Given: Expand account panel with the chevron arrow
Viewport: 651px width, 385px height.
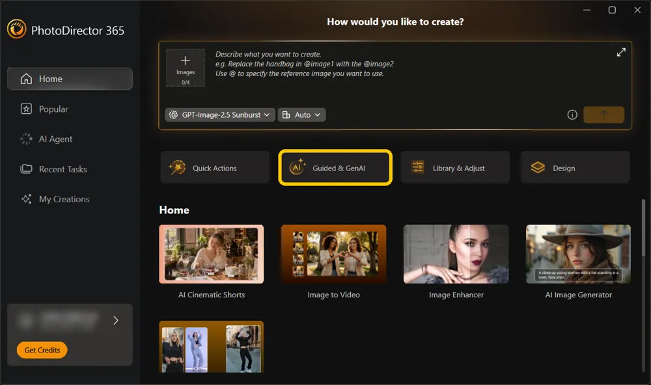Looking at the screenshot, I should click(116, 320).
